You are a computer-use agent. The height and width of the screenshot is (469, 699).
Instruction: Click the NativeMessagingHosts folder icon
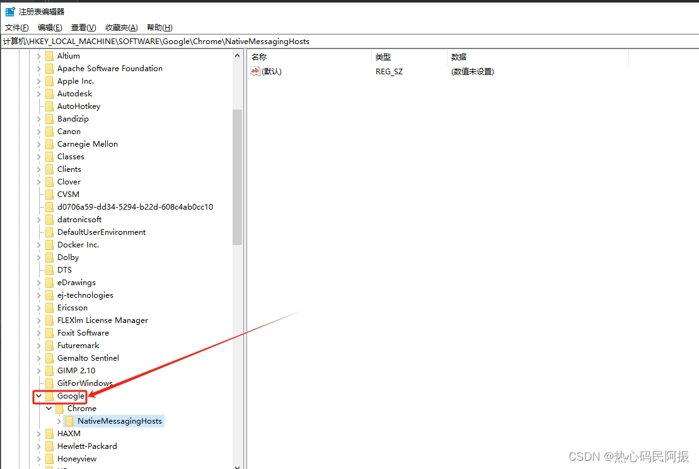tap(69, 421)
